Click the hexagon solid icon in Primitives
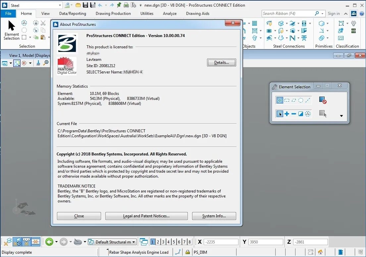 click(x=321, y=24)
